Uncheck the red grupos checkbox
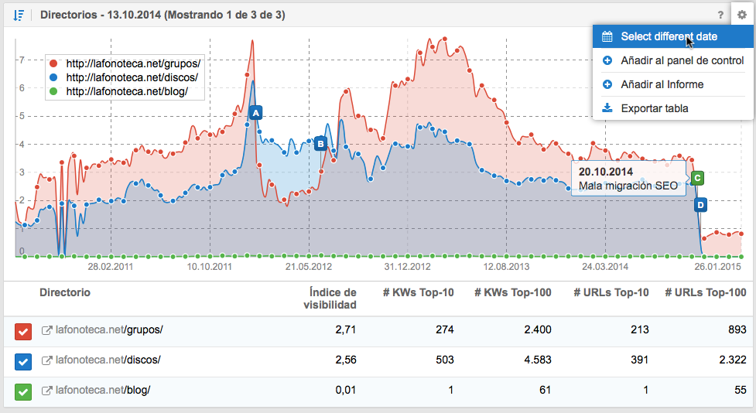Viewport: 756px width, 413px height. click(x=23, y=332)
